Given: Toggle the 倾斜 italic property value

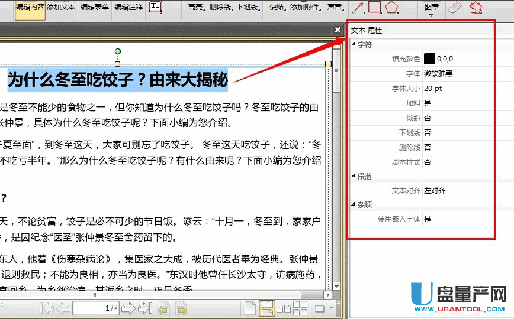Looking at the screenshot, I should tap(428, 118).
